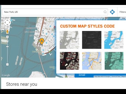Click the Google logo on map
The image size is (126, 94).
tap(6, 75)
